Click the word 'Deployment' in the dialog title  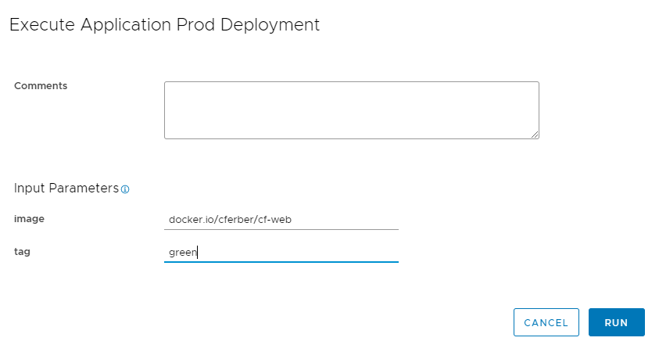click(x=270, y=25)
